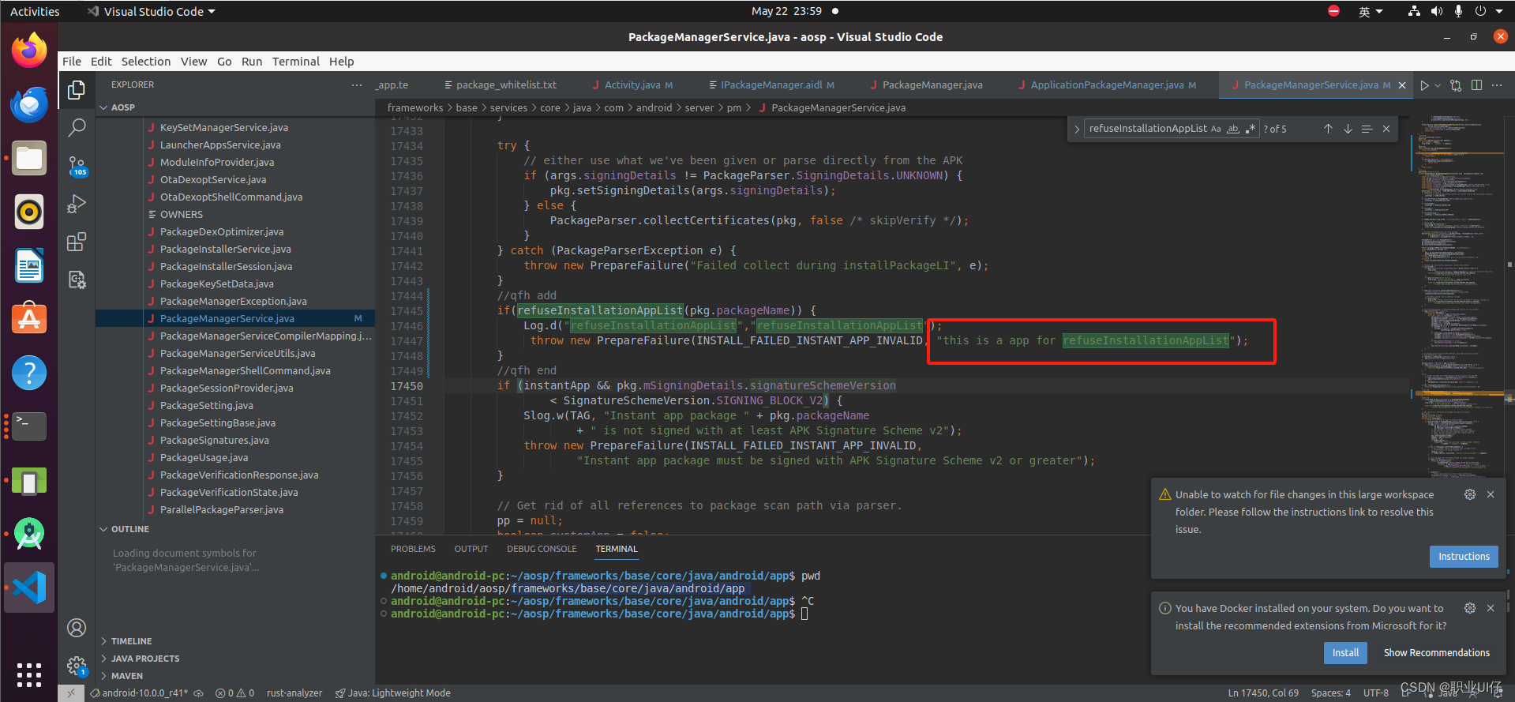The height and width of the screenshot is (702, 1515).
Task: Open run options dropdown beside play button
Action: 1438,85
